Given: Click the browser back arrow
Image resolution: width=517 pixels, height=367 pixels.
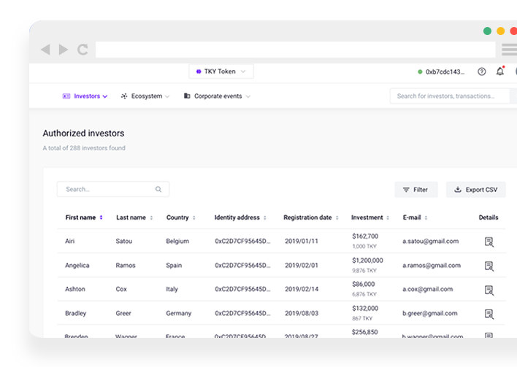Looking at the screenshot, I should pyautogui.click(x=45, y=50).
